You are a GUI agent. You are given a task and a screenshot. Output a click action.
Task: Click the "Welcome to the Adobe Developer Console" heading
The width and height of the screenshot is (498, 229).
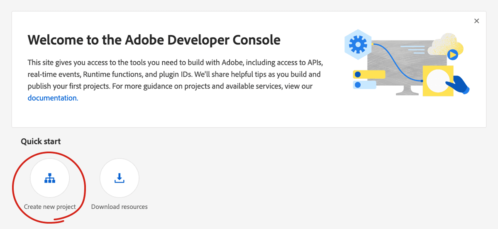point(154,40)
